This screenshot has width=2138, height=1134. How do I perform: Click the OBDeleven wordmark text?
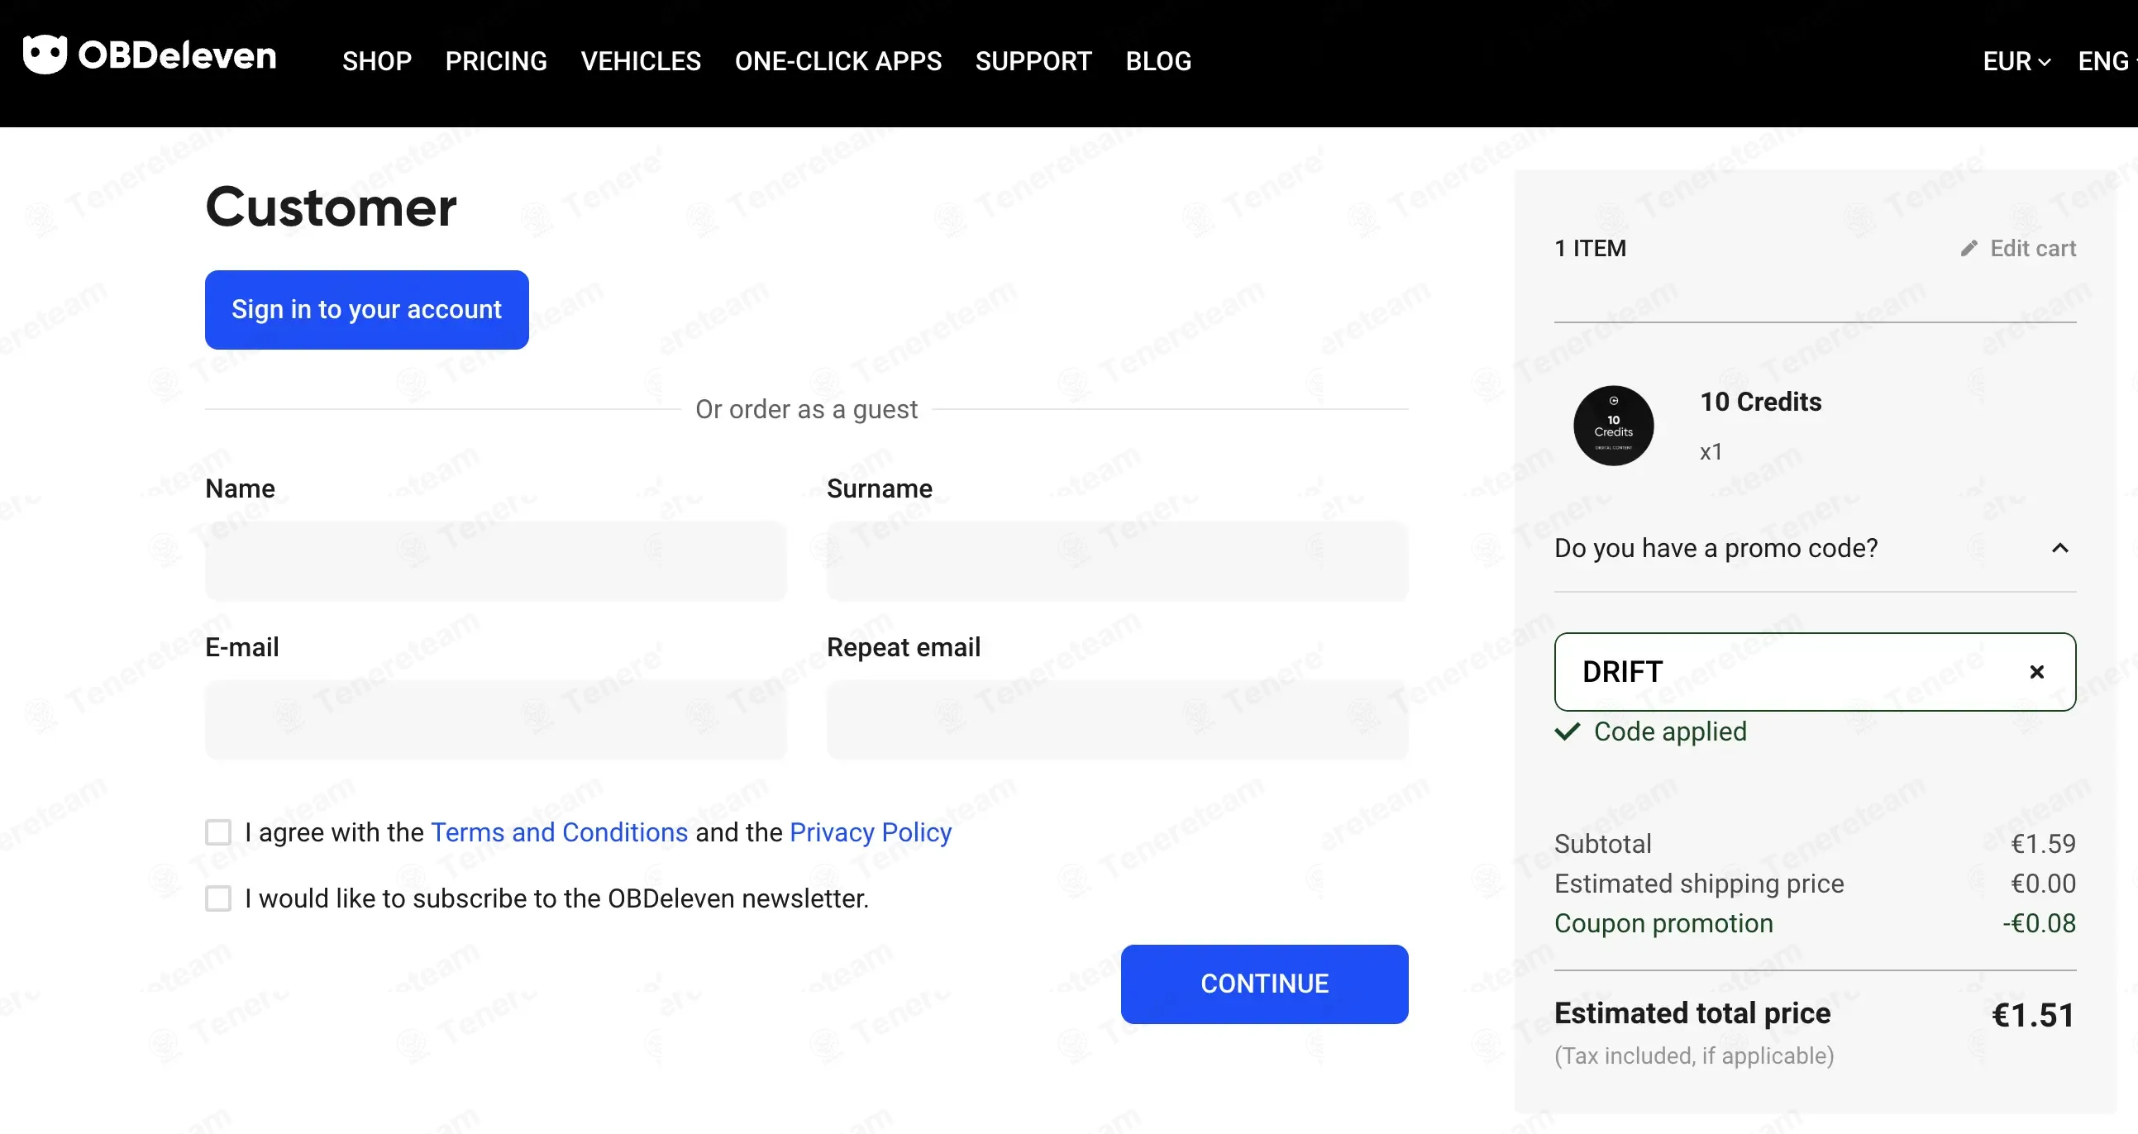click(177, 55)
